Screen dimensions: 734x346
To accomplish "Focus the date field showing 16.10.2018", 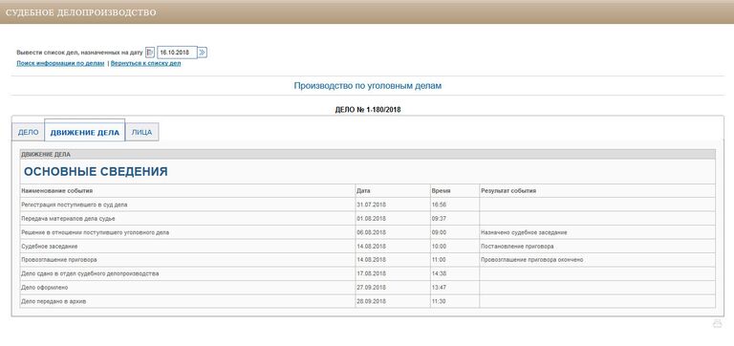I will [177, 53].
